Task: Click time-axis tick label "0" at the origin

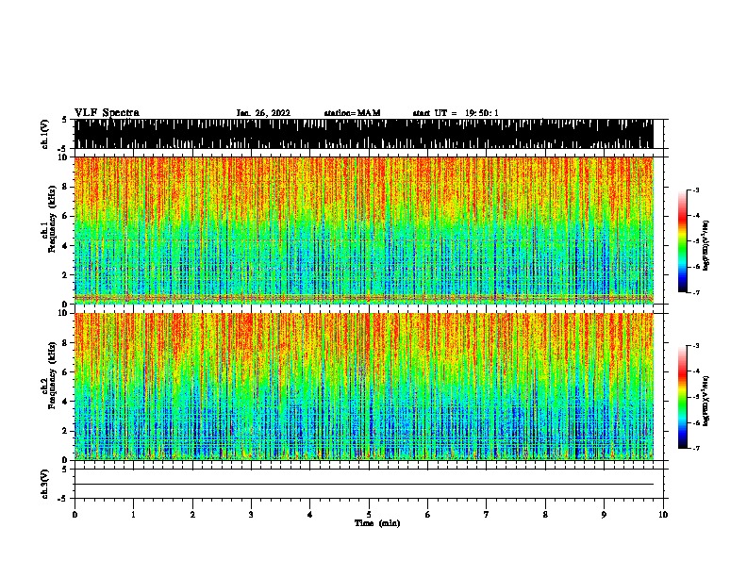Action: click(75, 515)
